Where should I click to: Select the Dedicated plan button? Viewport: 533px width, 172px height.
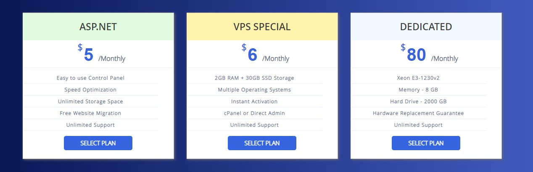[426, 143]
